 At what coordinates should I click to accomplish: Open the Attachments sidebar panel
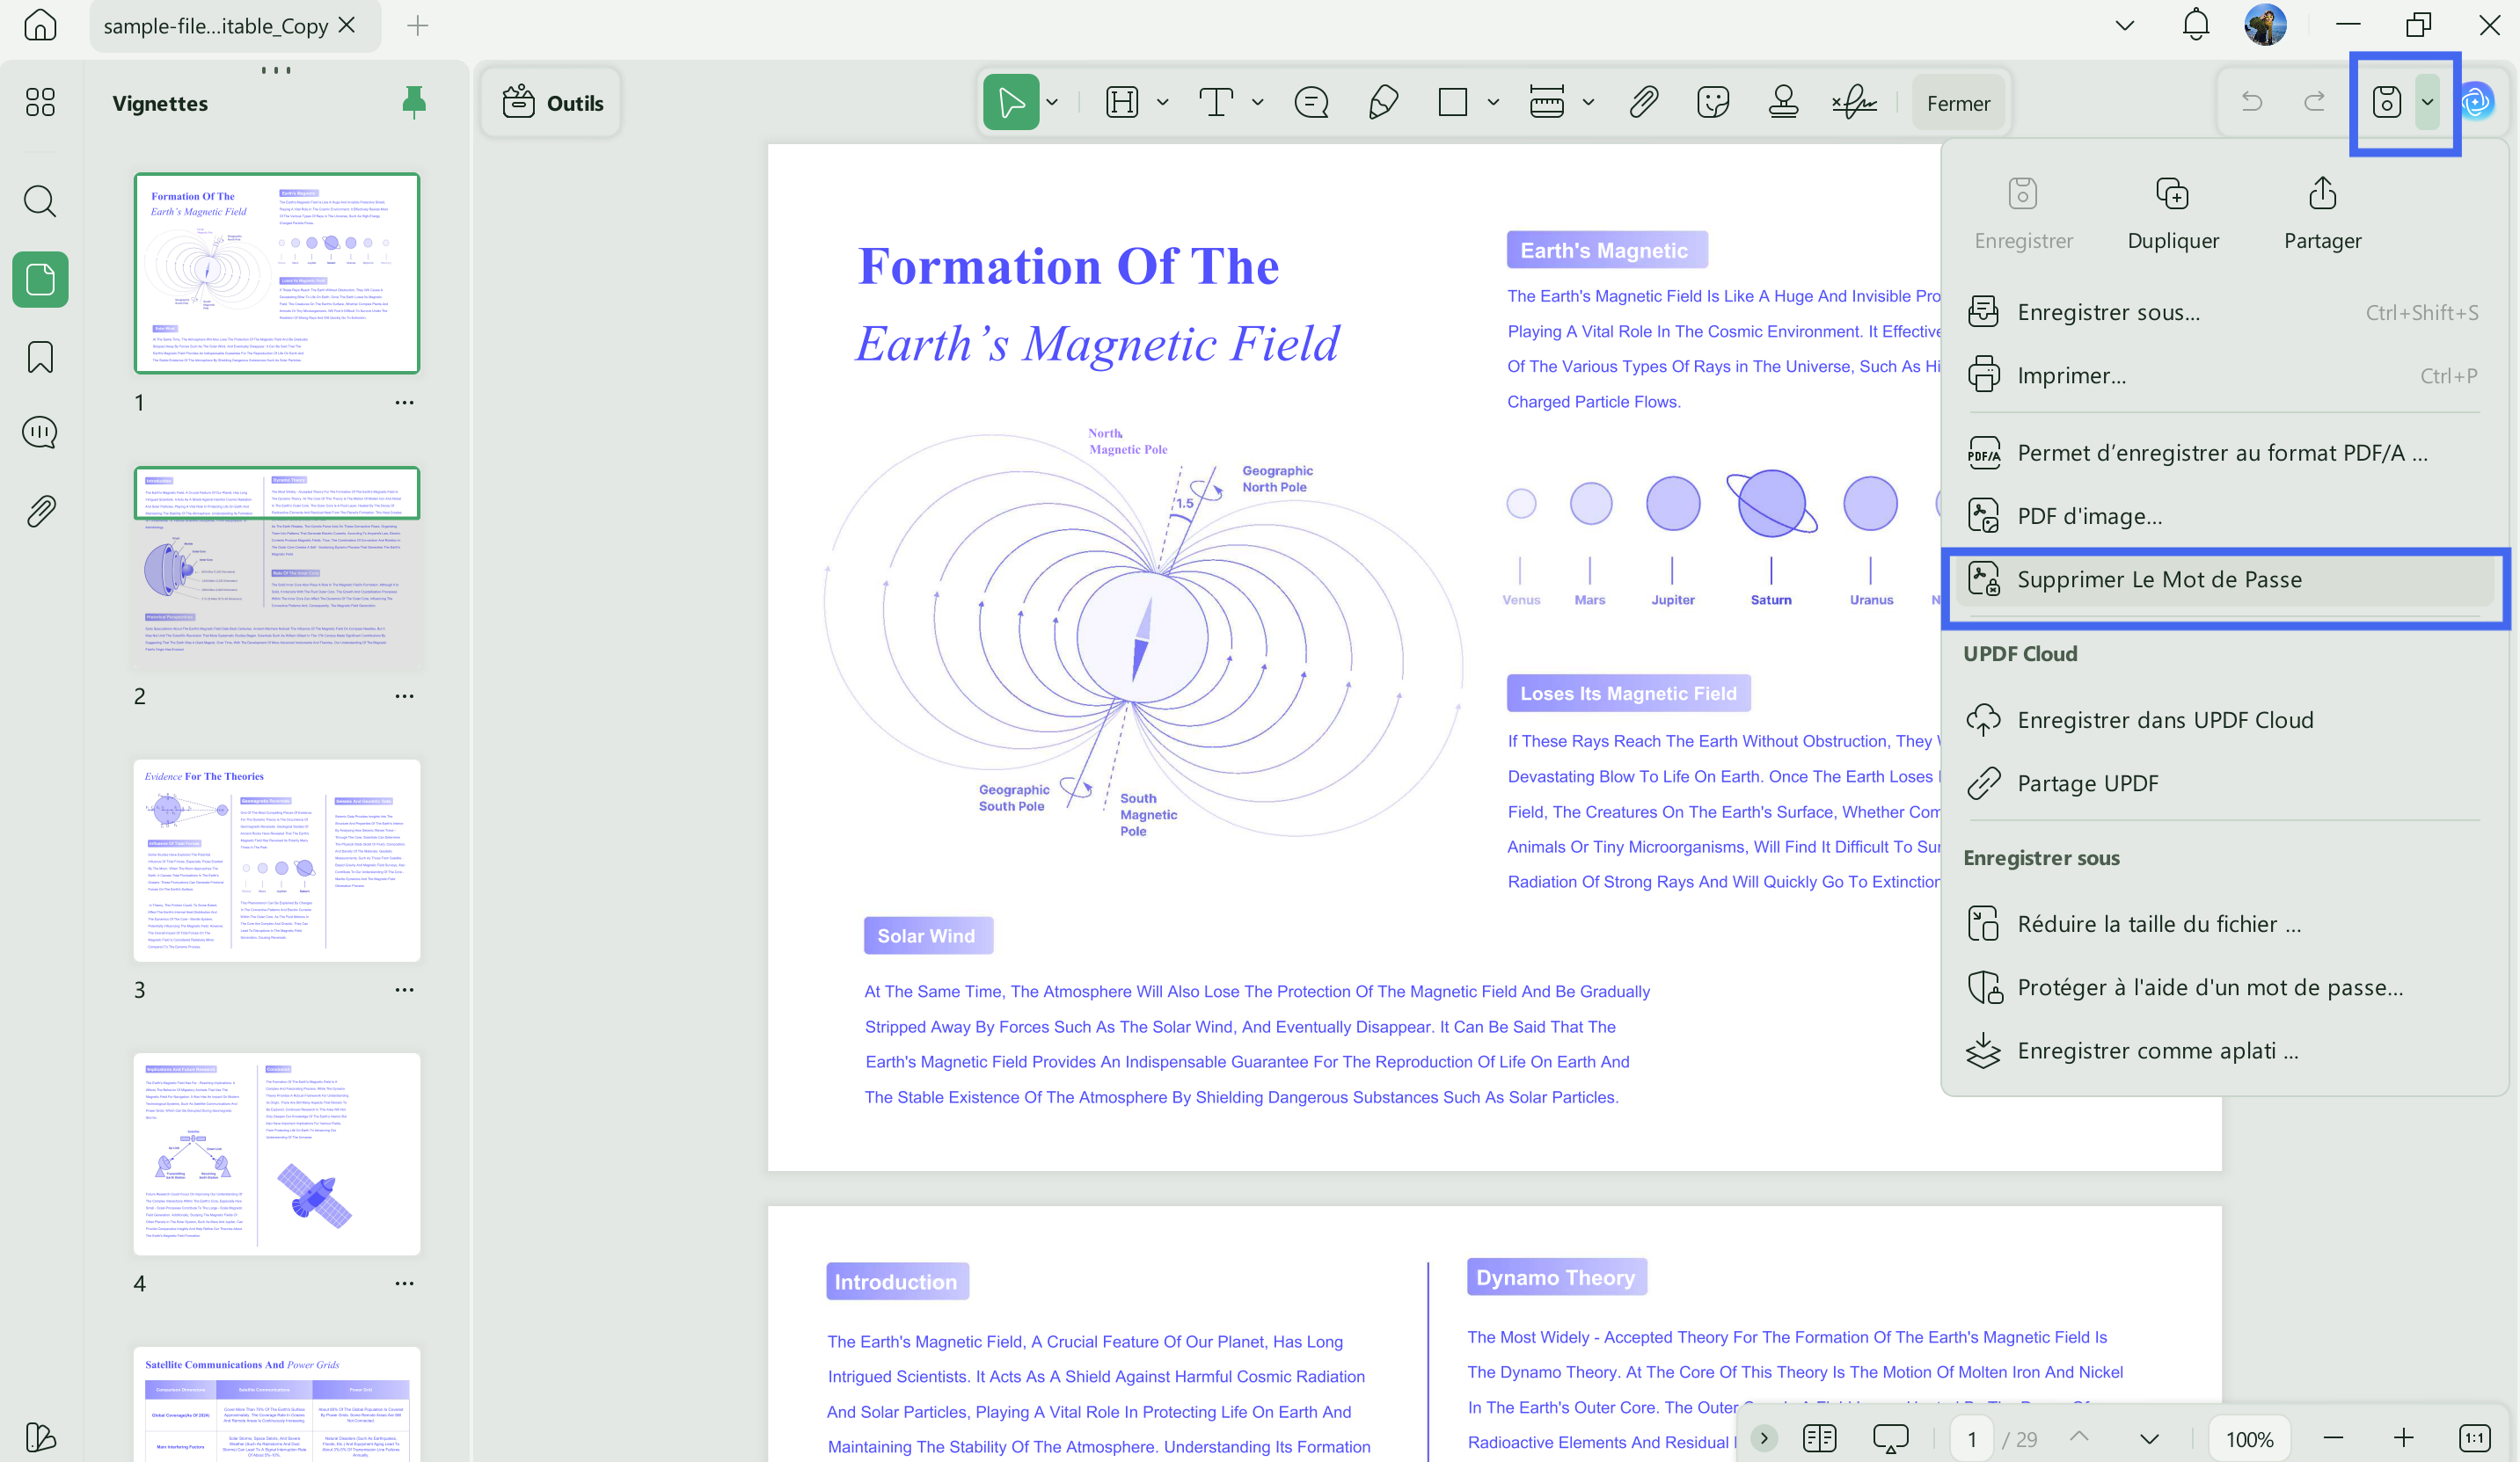point(40,512)
